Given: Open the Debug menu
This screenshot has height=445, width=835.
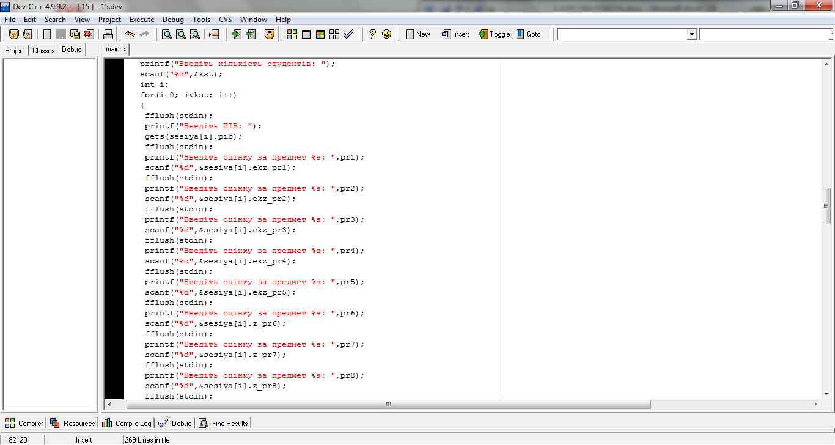Looking at the screenshot, I should point(173,20).
